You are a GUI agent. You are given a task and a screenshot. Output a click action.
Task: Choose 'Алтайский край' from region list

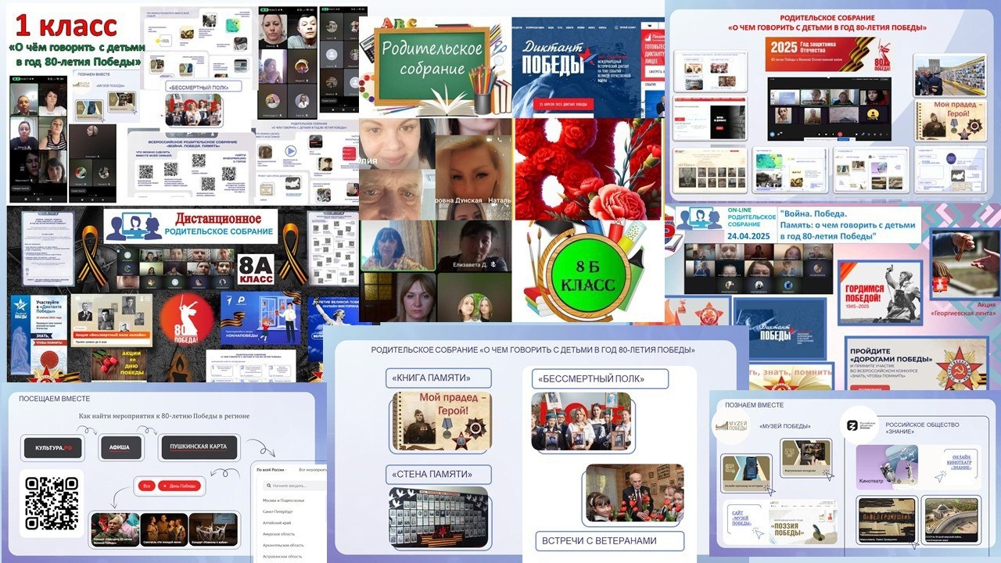277,522
